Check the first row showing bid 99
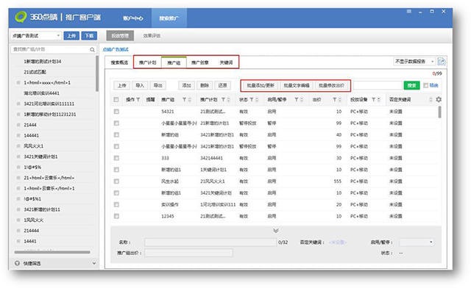Image resolution: width=471 pixels, height=288 pixels. point(116,123)
